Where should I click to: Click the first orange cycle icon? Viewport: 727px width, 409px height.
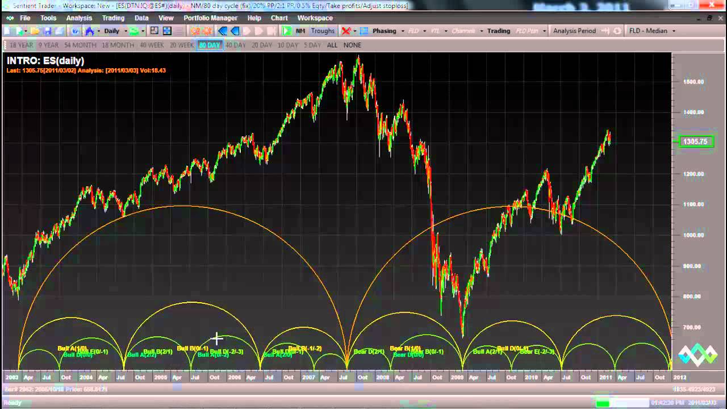(195, 31)
